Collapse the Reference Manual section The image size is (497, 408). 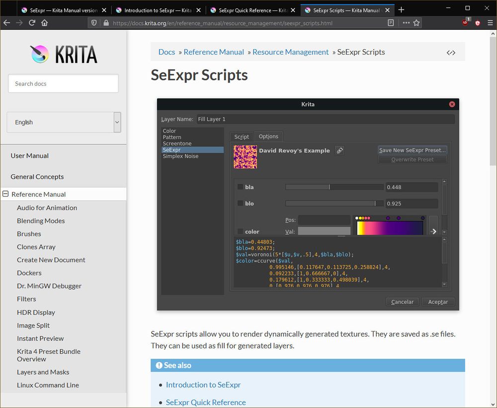click(x=5, y=194)
